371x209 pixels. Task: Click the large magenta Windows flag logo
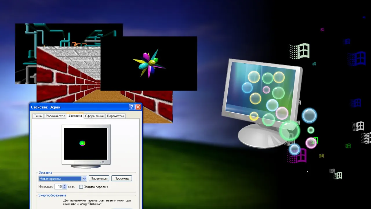click(297, 156)
